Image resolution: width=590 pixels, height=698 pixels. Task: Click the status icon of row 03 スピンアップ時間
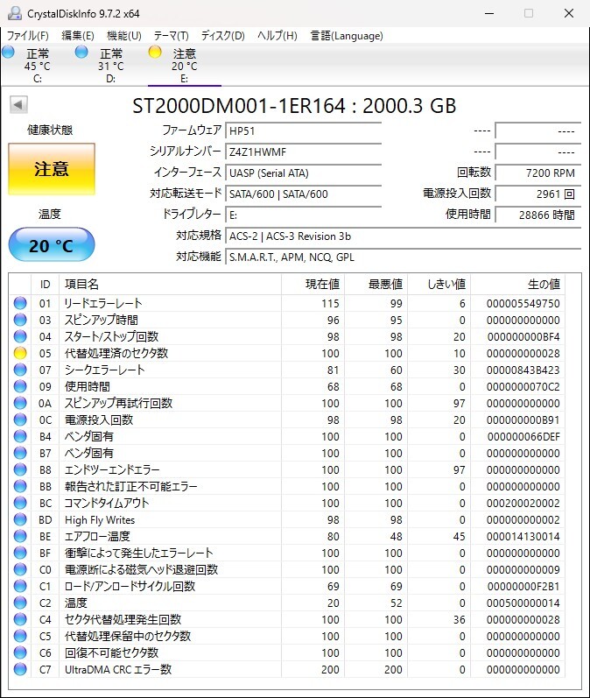[x=20, y=320]
